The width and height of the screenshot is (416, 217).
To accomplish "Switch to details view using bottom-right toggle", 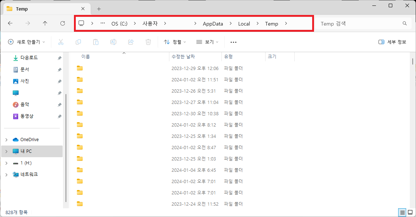I will coord(402,212).
